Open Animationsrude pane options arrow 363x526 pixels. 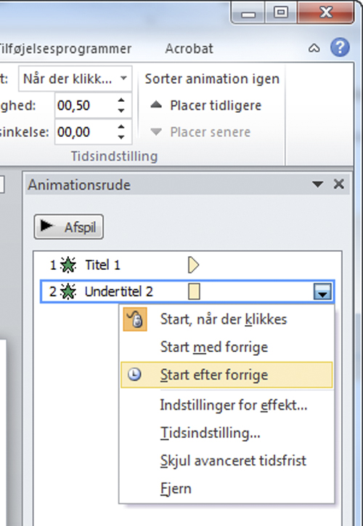coord(317,184)
